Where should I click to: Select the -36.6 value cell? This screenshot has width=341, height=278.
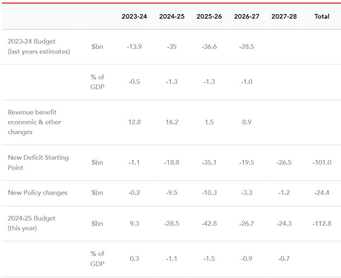(209, 47)
